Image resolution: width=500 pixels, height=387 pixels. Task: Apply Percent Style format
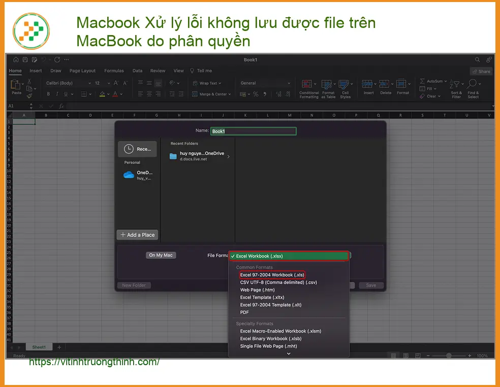pyautogui.click(x=256, y=94)
